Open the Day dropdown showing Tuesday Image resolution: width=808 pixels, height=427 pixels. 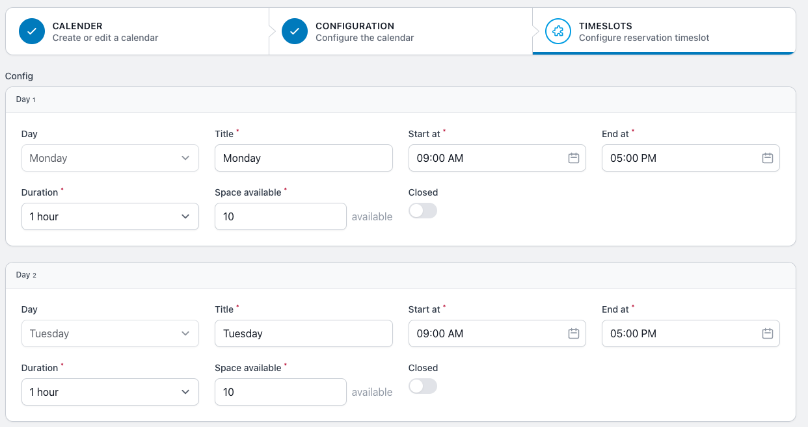coord(110,333)
